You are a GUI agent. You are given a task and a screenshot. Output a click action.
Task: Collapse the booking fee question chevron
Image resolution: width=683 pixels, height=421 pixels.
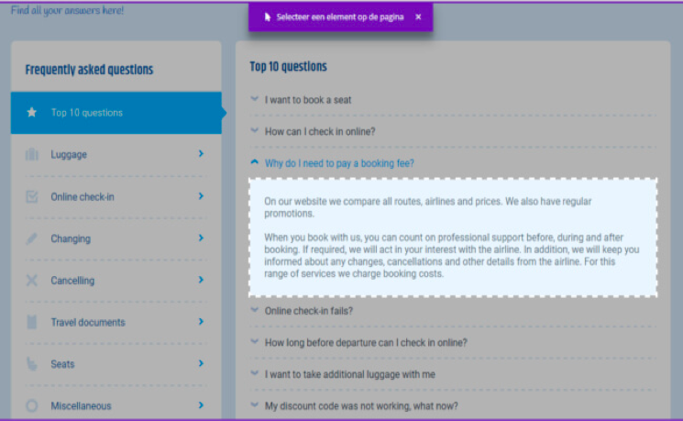click(255, 162)
